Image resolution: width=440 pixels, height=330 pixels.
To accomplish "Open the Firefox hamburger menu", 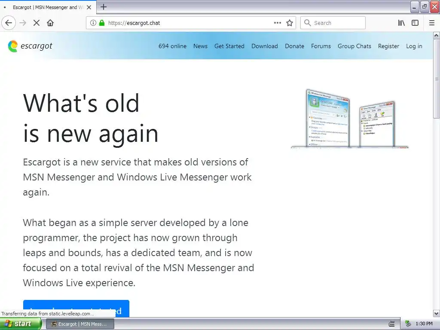I will (x=432, y=23).
